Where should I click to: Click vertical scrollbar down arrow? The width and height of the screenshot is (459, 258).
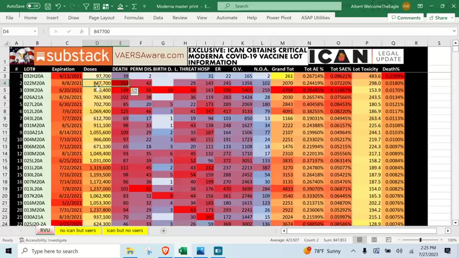click(x=455, y=223)
